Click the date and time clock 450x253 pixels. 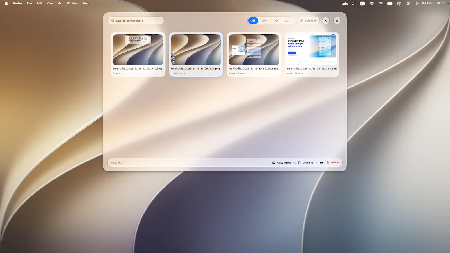[x=433, y=3]
